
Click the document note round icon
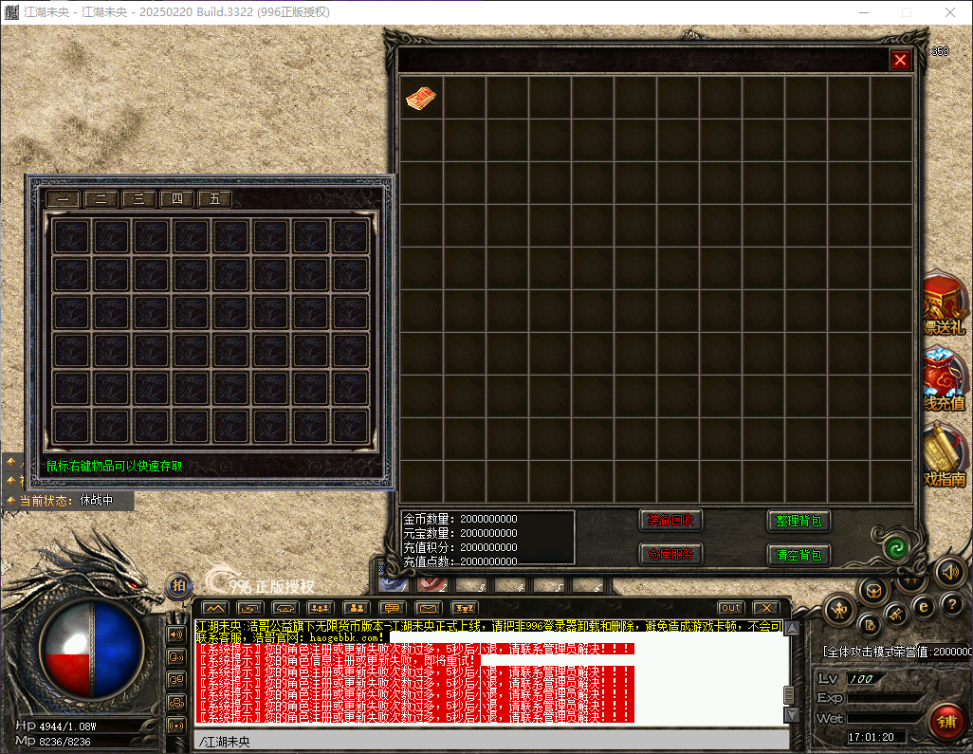click(x=871, y=626)
